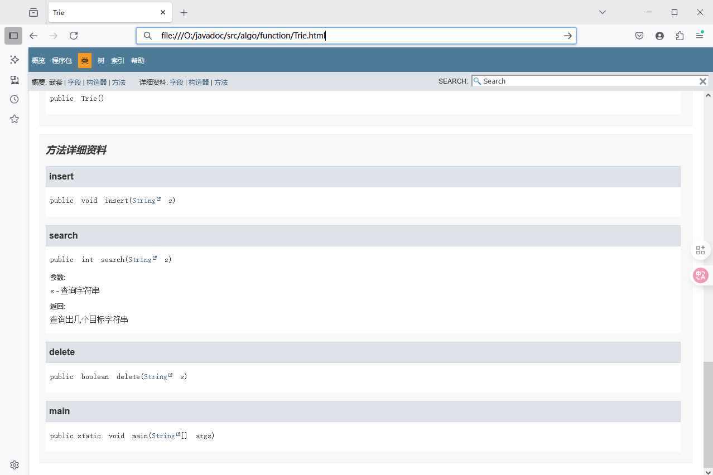Jump to 字段 in the 详细资料 links
The width and height of the screenshot is (713, 475).
tap(176, 82)
